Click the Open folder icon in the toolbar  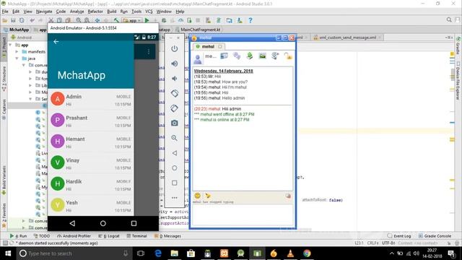coord(5,20)
